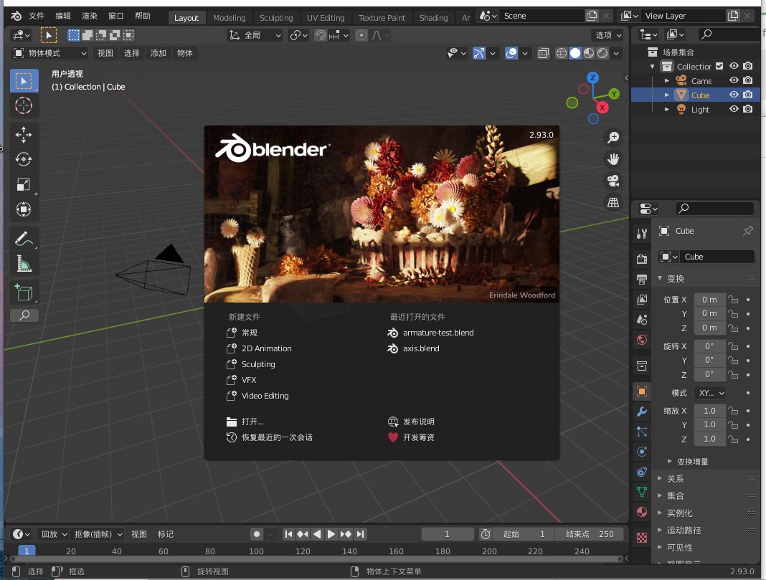Screen dimensions: 766x580
Task: Pin the Cube properties panel
Action: (x=748, y=231)
